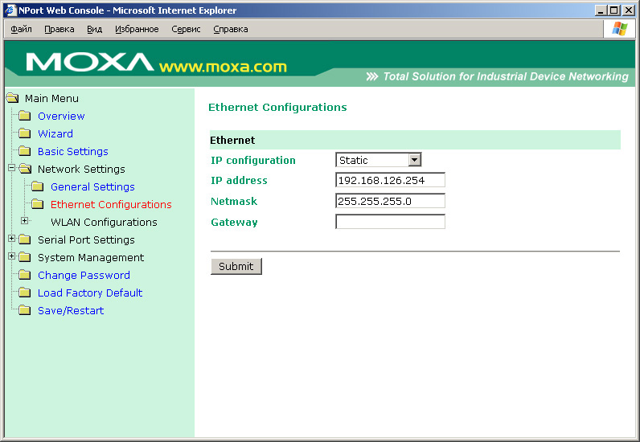Open the IP configuration dropdown
This screenshot has width=640, height=442.
click(x=414, y=161)
